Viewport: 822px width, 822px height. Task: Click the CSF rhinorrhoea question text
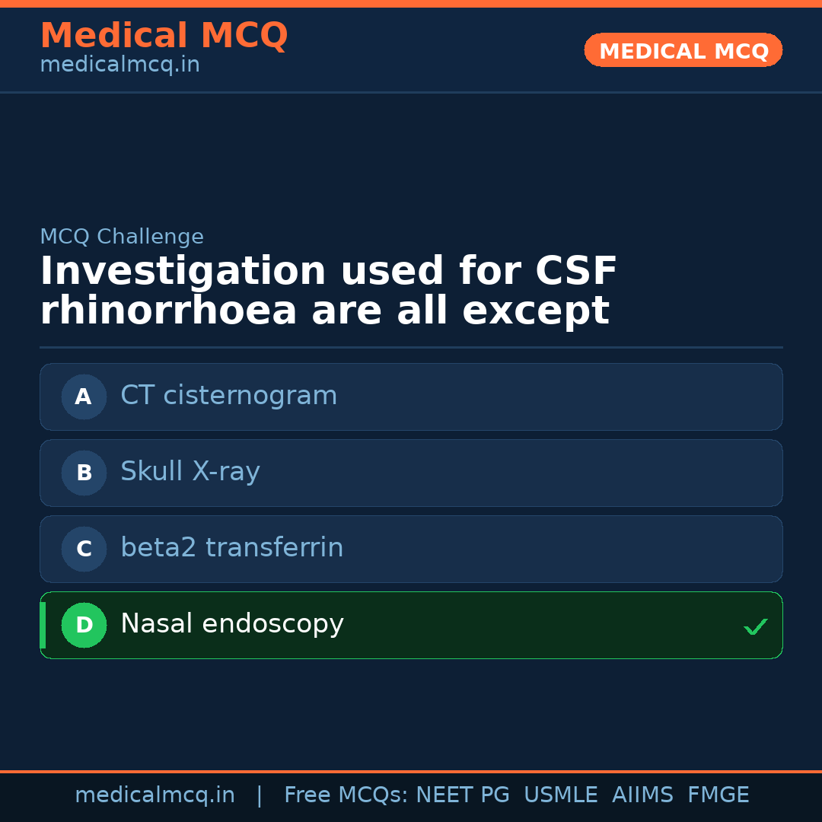(x=328, y=292)
